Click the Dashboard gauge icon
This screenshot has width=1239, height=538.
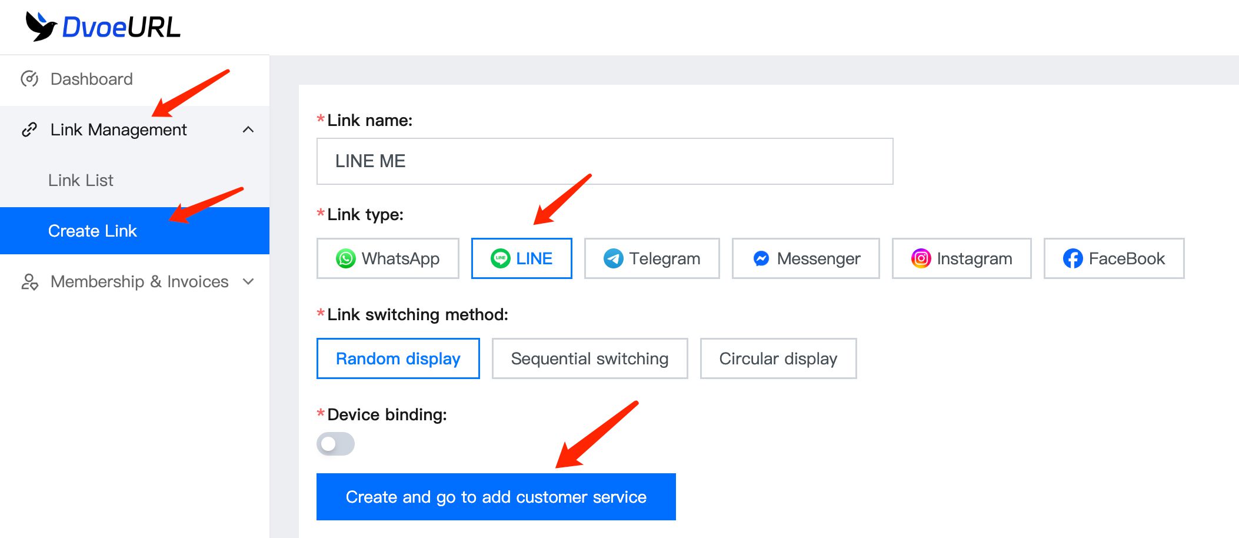click(29, 79)
